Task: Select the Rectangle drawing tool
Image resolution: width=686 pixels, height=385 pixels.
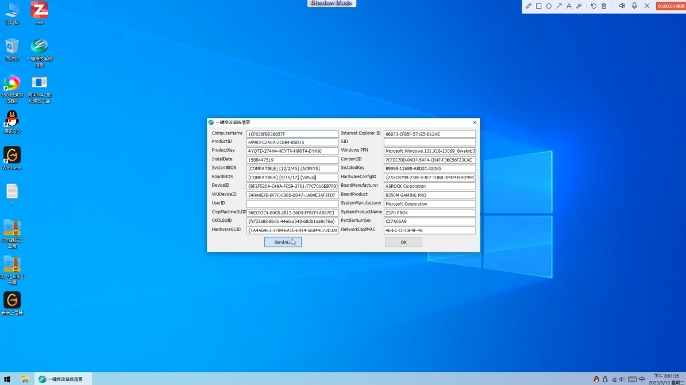Action: point(538,6)
